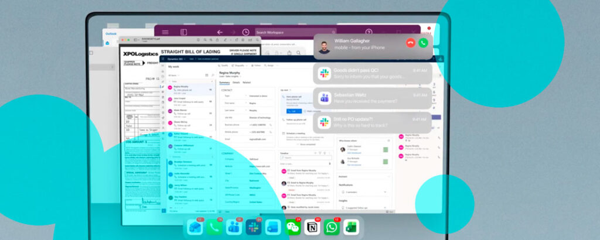Open the hamburger menu in purple toolbar
This screenshot has width=600, height=240.
[x=165, y=32]
